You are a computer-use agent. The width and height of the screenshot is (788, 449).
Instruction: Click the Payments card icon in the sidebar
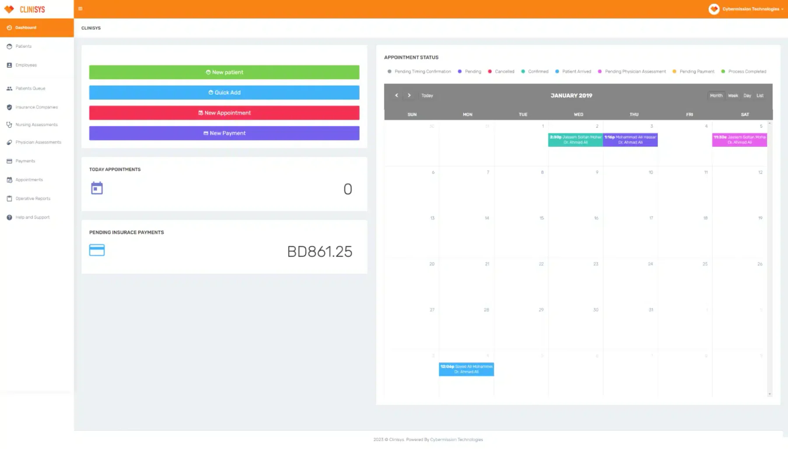coord(9,161)
